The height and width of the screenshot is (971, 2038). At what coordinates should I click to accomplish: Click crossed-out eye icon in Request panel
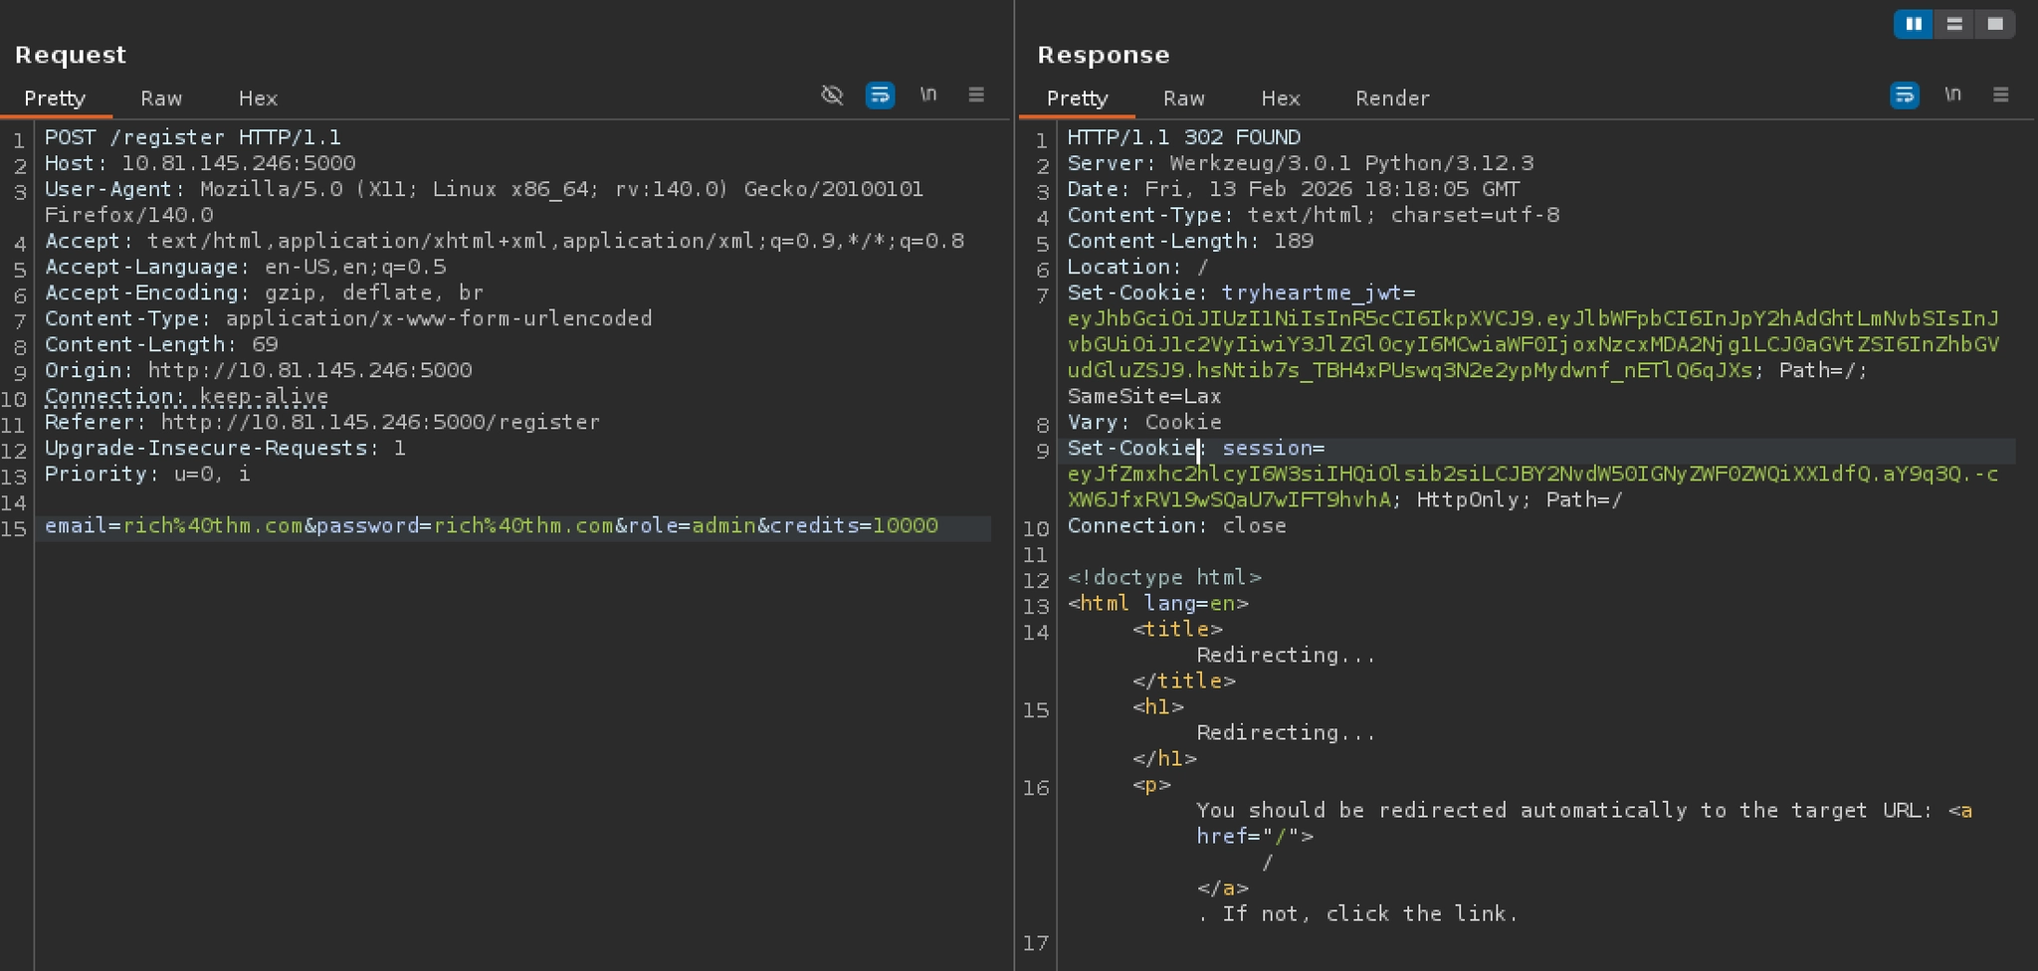coord(832,96)
